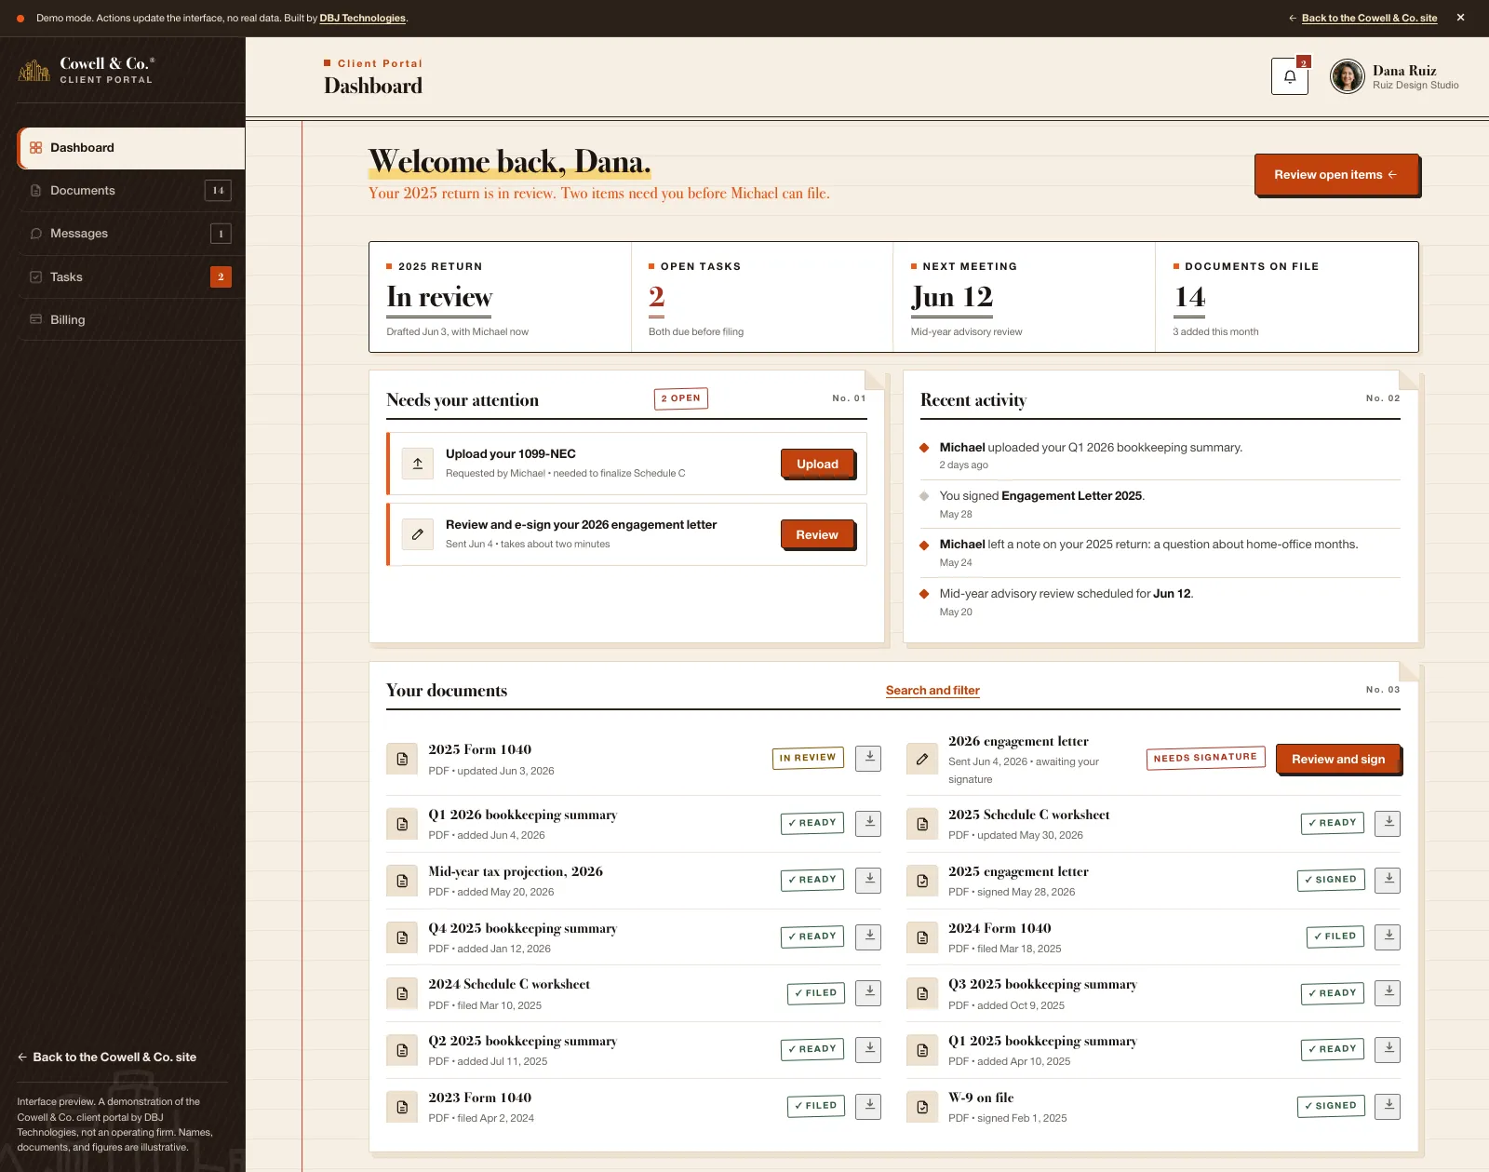Click the 2 OPEN badge
The height and width of the screenshot is (1172, 1489).
[681, 398]
